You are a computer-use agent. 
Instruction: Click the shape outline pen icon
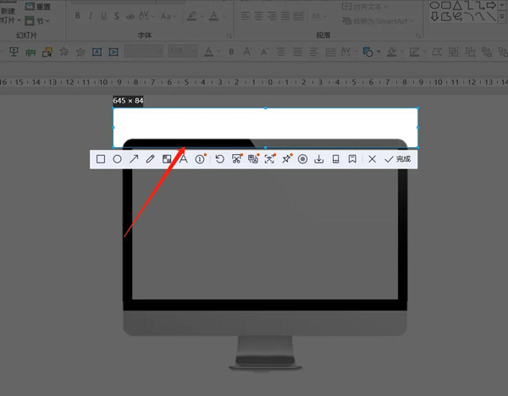414,52
